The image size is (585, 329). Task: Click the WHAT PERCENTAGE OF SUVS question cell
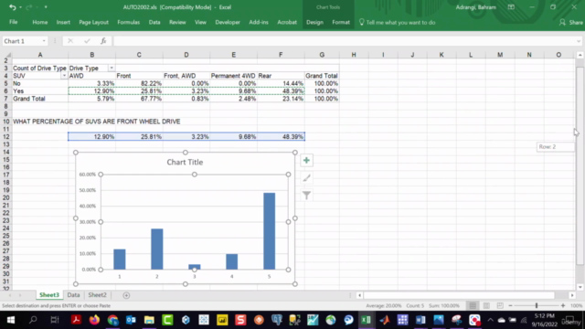coord(97,122)
